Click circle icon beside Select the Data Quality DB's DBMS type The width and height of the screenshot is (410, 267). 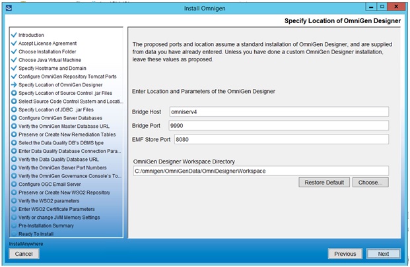pyautogui.click(x=14, y=143)
